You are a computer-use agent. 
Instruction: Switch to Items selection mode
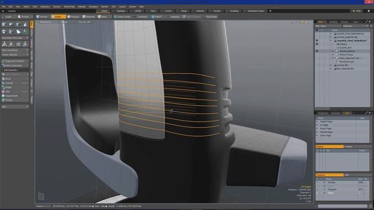(x=103, y=17)
